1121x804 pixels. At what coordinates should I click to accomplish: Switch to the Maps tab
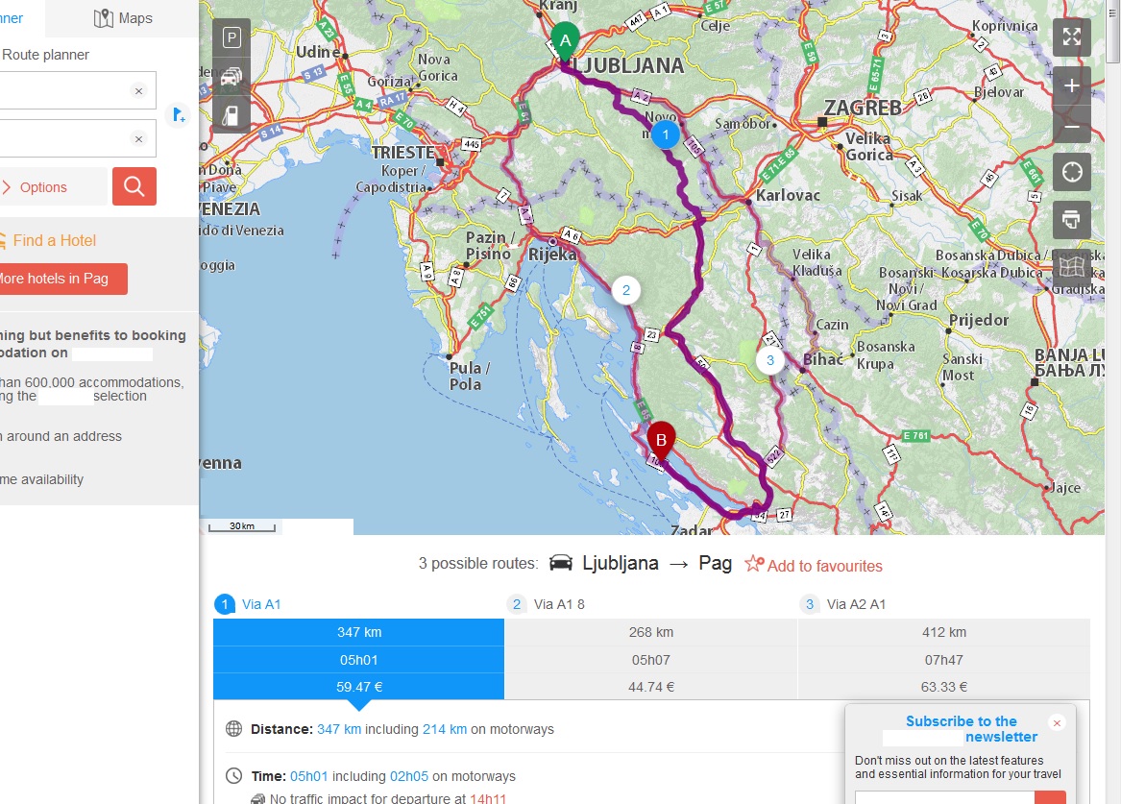tap(123, 18)
